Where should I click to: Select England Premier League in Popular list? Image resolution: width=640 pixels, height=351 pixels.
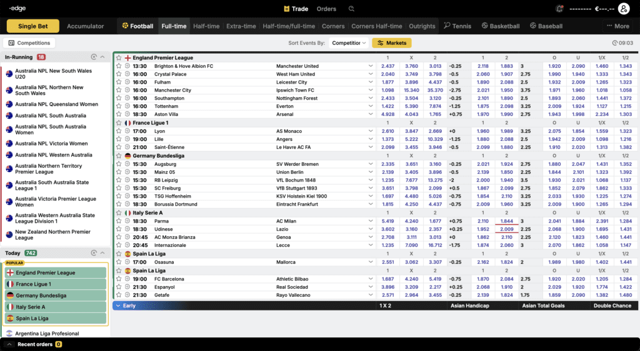(x=56, y=273)
